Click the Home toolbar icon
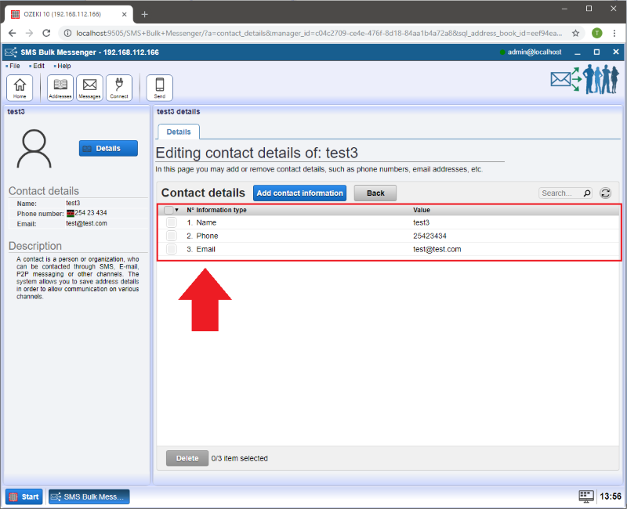This screenshot has width=627, height=509. [20, 88]
